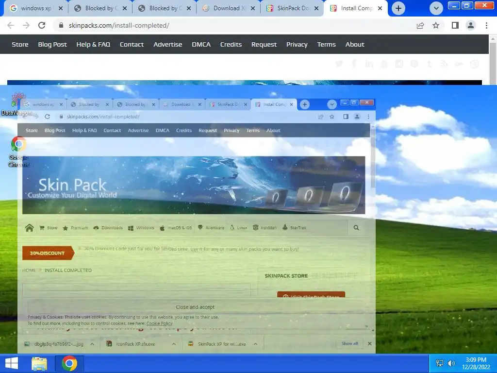Close the front window's 'windows xp' tab
Image resolution: width=497 pixels, height=373 pixels.
pos(61,8)
